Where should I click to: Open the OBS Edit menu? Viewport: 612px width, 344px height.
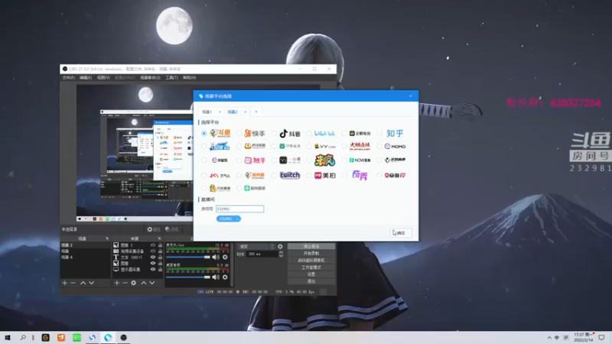pos(86,78)
